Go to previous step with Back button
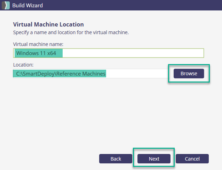The height and width of the screenshot is (170, 222). coord(116,159)
